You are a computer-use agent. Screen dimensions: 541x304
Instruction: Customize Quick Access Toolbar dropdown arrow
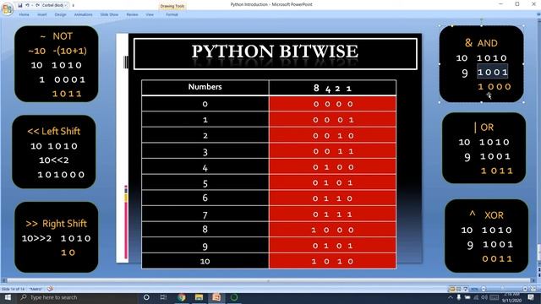tap(73, 6)
